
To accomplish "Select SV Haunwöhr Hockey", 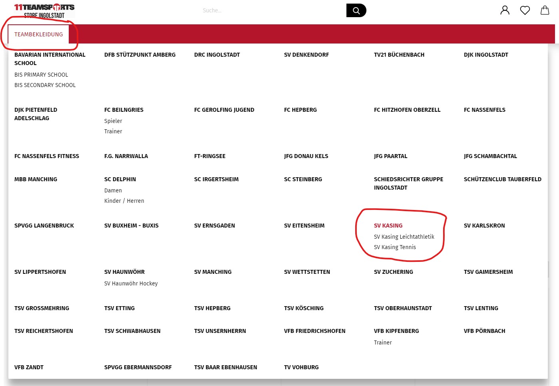I will 131,283.
